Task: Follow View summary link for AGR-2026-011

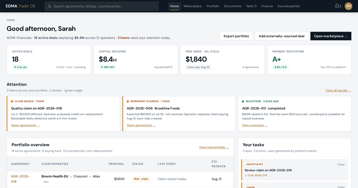Action: pos(255,125)
